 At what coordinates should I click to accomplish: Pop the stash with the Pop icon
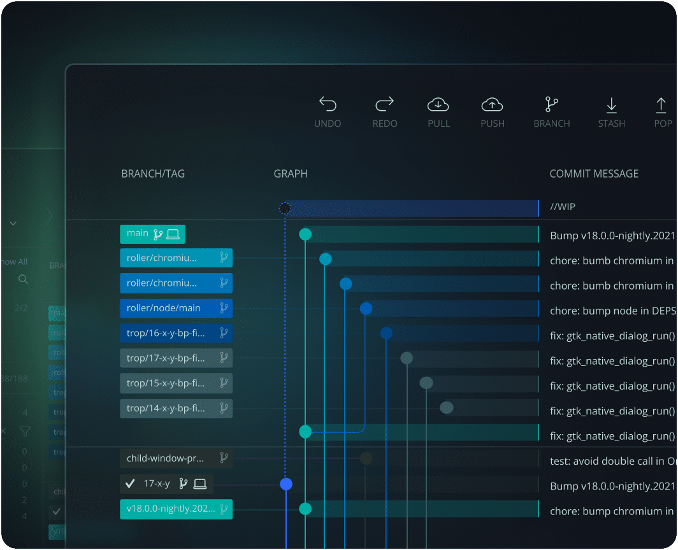point(661,105)
